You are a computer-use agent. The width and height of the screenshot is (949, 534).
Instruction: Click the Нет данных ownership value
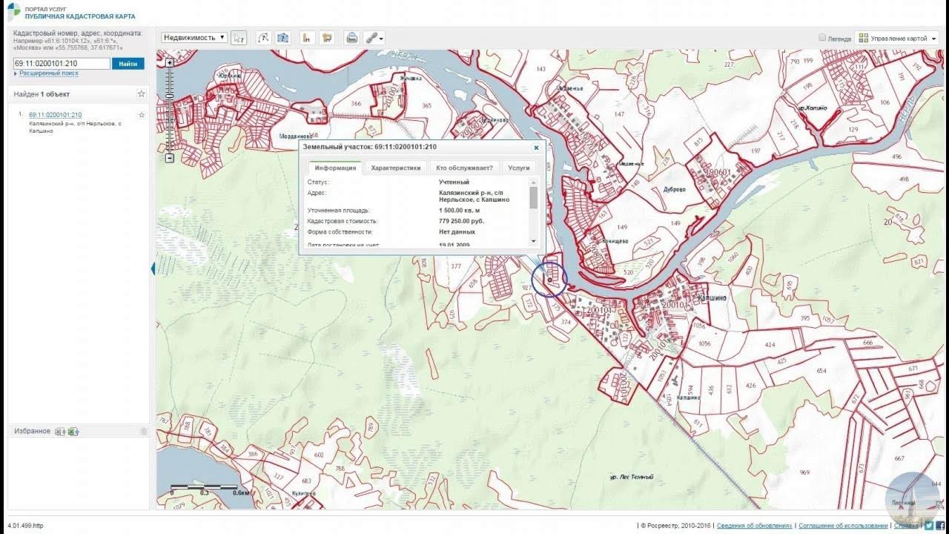point(457,231)
